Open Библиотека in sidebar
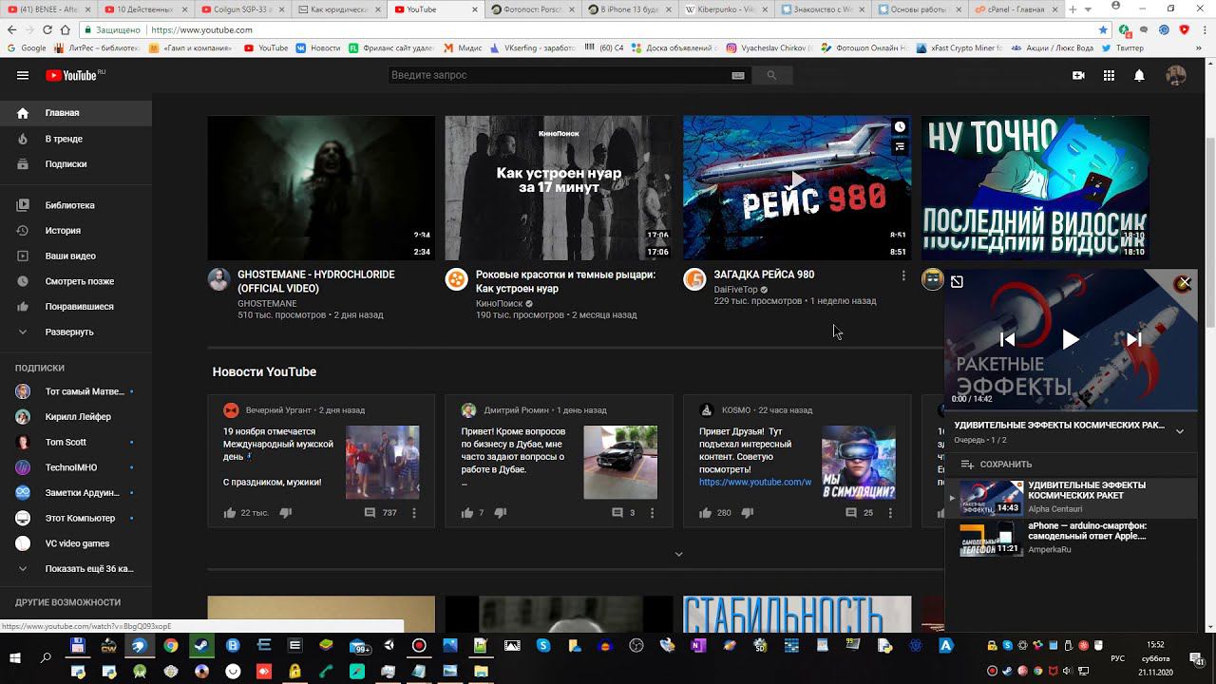The height and width of the screenshot is (684, 1216). pos(76,205)
